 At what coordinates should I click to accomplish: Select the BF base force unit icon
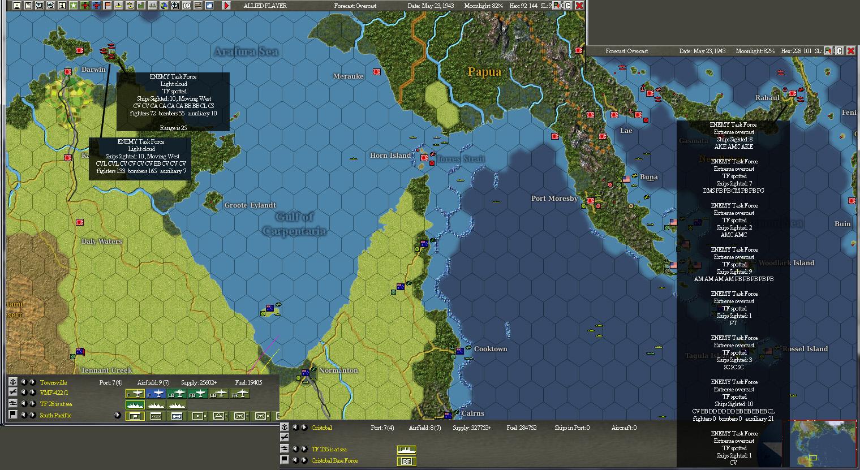pyautogui.click(x=406, y=462)
